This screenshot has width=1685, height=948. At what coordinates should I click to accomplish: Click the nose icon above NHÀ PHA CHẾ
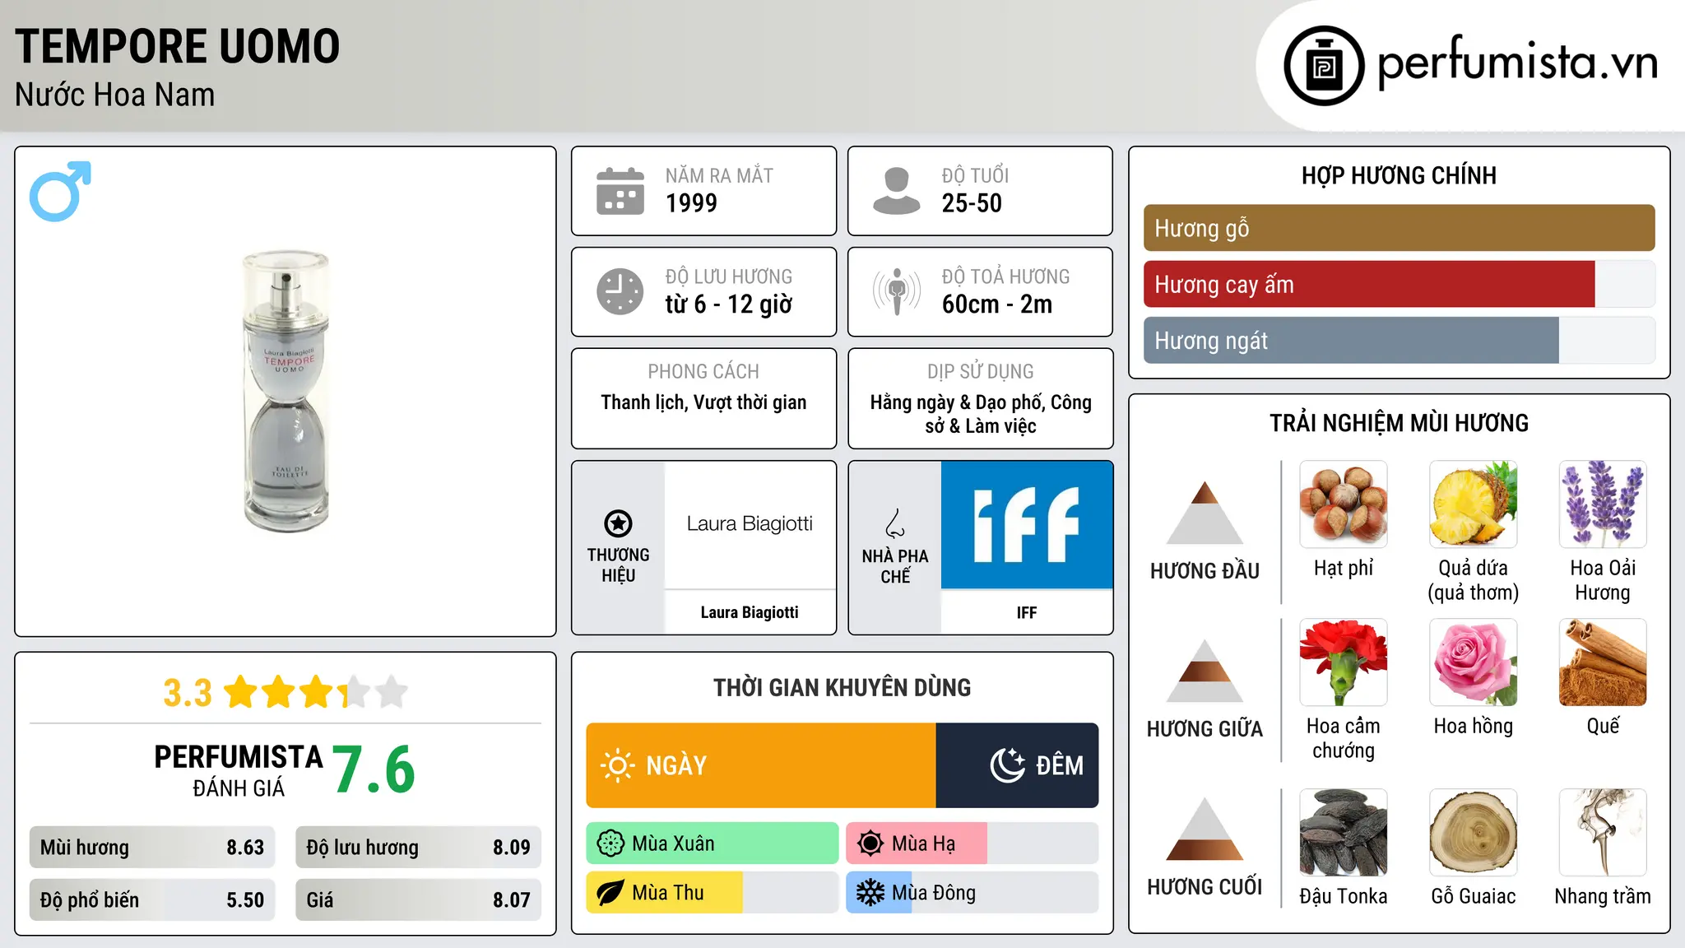pyautogui.click(x=894, y=523)
